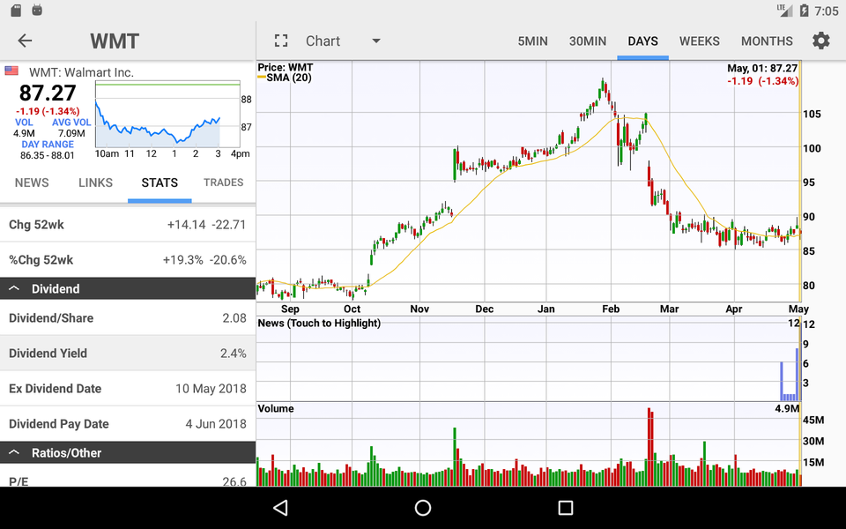Tap the Android home circle button

tap(422, 508)
